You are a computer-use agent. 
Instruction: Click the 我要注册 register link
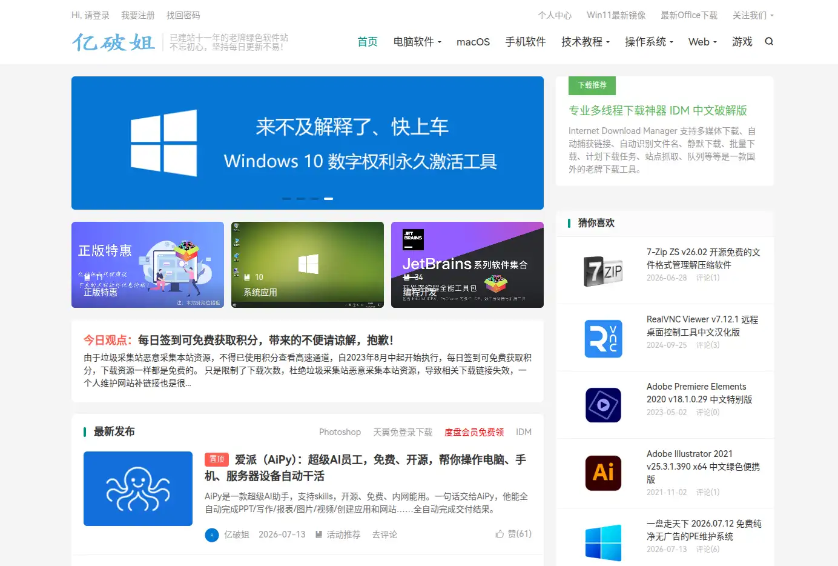138,15
